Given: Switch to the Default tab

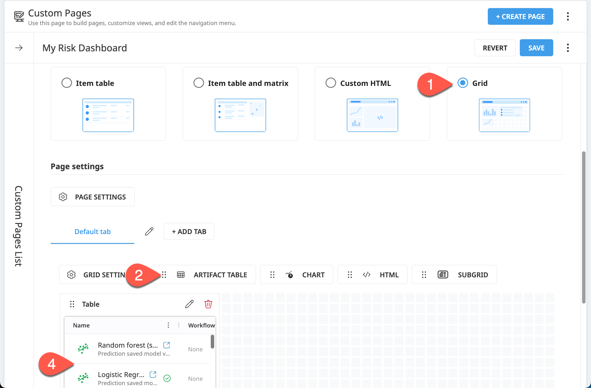Looking at the screenshot, I should pos(93,232).
